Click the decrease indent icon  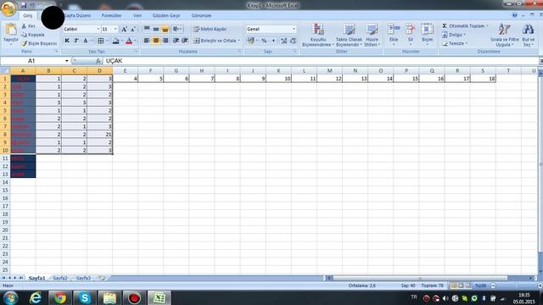click(176, 41)
